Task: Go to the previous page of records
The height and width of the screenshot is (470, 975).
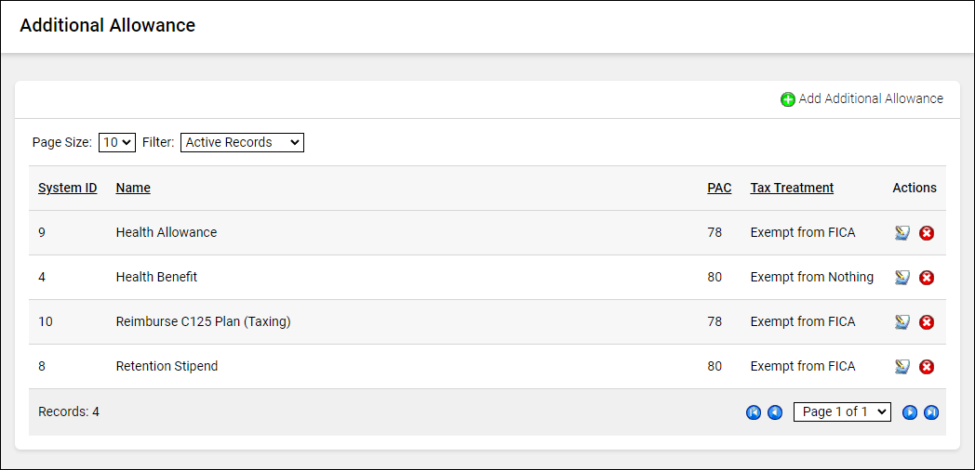Action: pos(775,412)
